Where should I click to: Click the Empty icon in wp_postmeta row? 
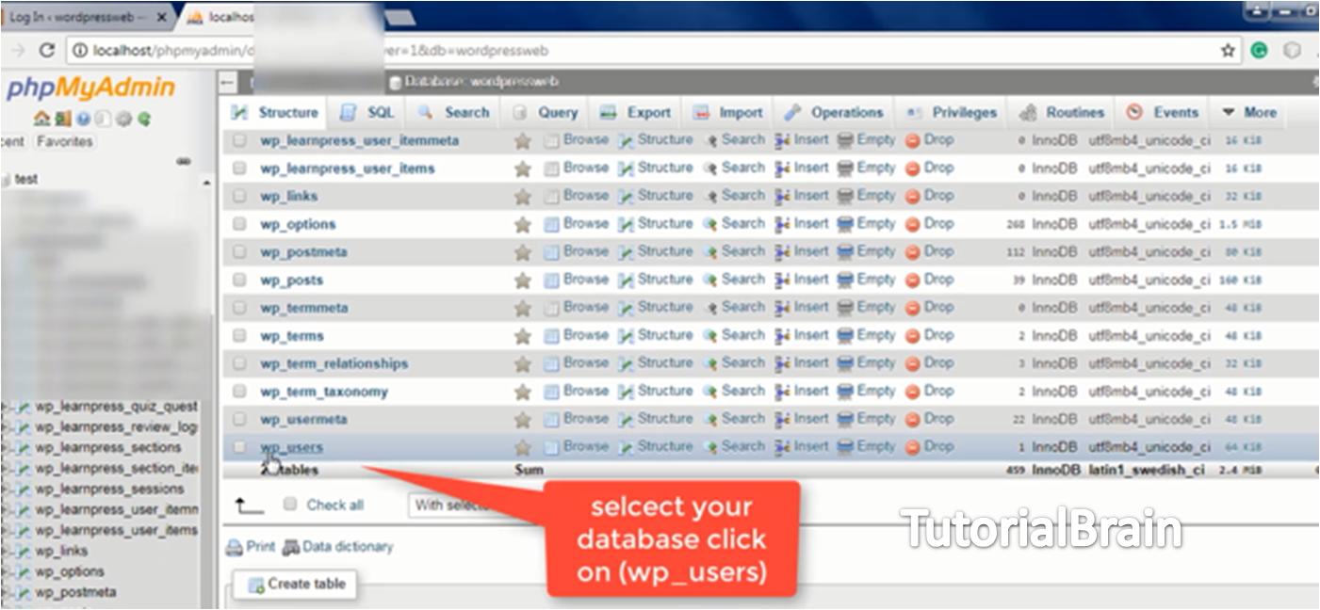point(845,252)
